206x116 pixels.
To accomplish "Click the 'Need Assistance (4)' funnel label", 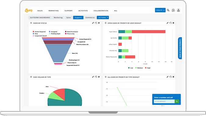I will point(82,44).
